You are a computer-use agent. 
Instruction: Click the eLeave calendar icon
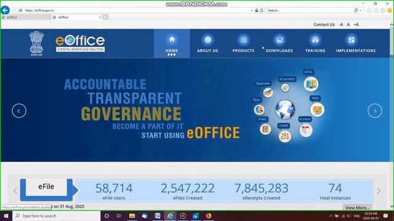tap(306, 130)
